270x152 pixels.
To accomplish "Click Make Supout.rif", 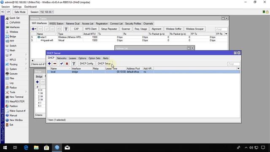I will [17, 111].
